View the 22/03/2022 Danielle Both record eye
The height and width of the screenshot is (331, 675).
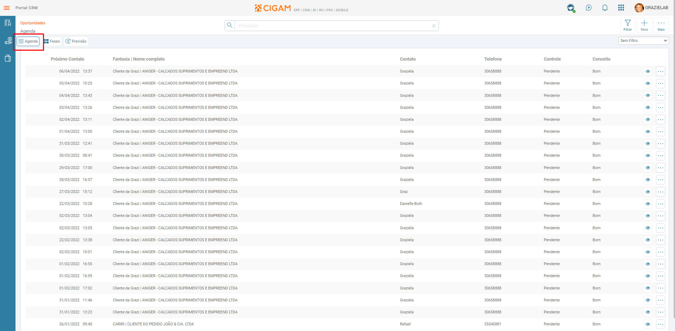[x=648, y=204]
